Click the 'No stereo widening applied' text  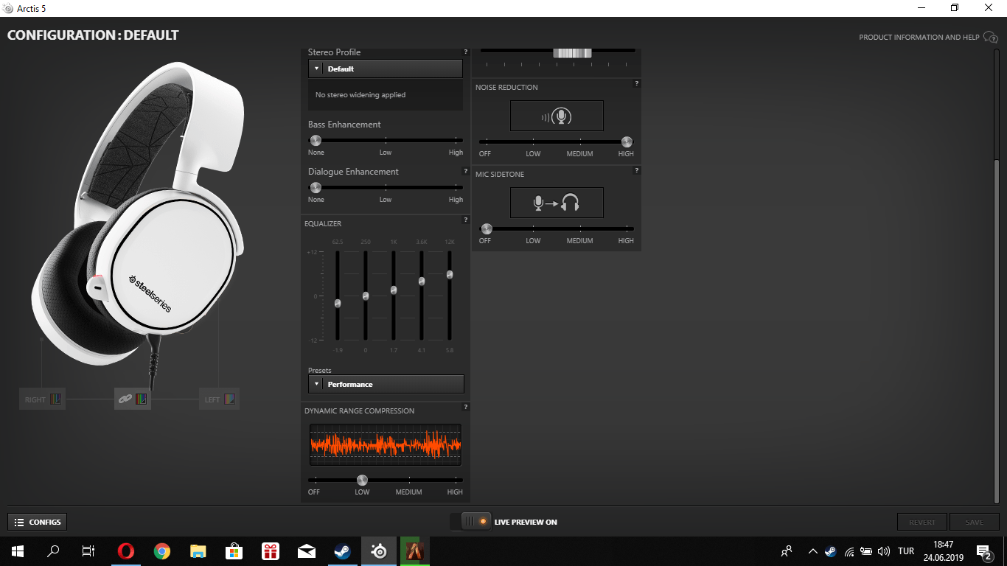tap(360, 95)
